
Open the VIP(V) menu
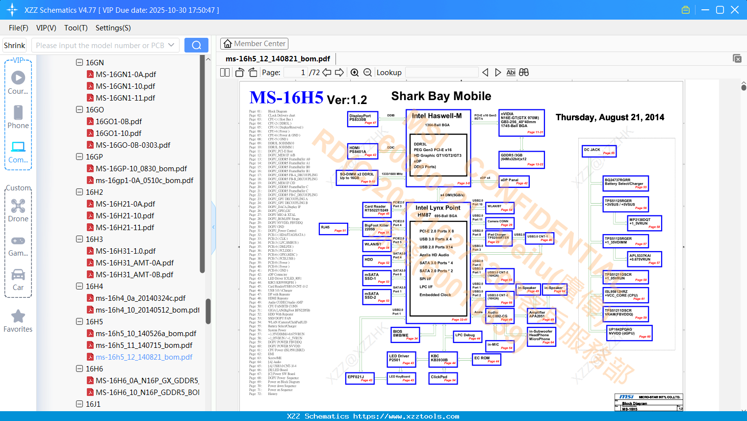(46, 28)
